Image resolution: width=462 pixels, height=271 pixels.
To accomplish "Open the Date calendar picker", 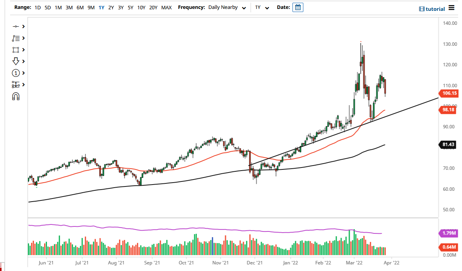I will [x=298, y=7].
